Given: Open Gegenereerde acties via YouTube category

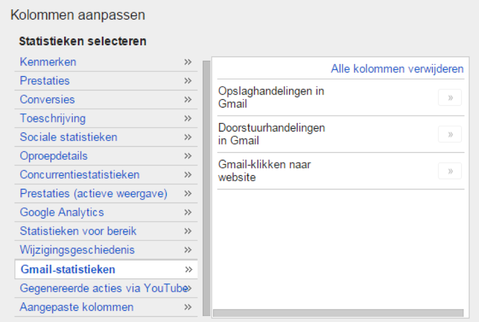Looking at the screenshot, I should [x=106, y=289].
